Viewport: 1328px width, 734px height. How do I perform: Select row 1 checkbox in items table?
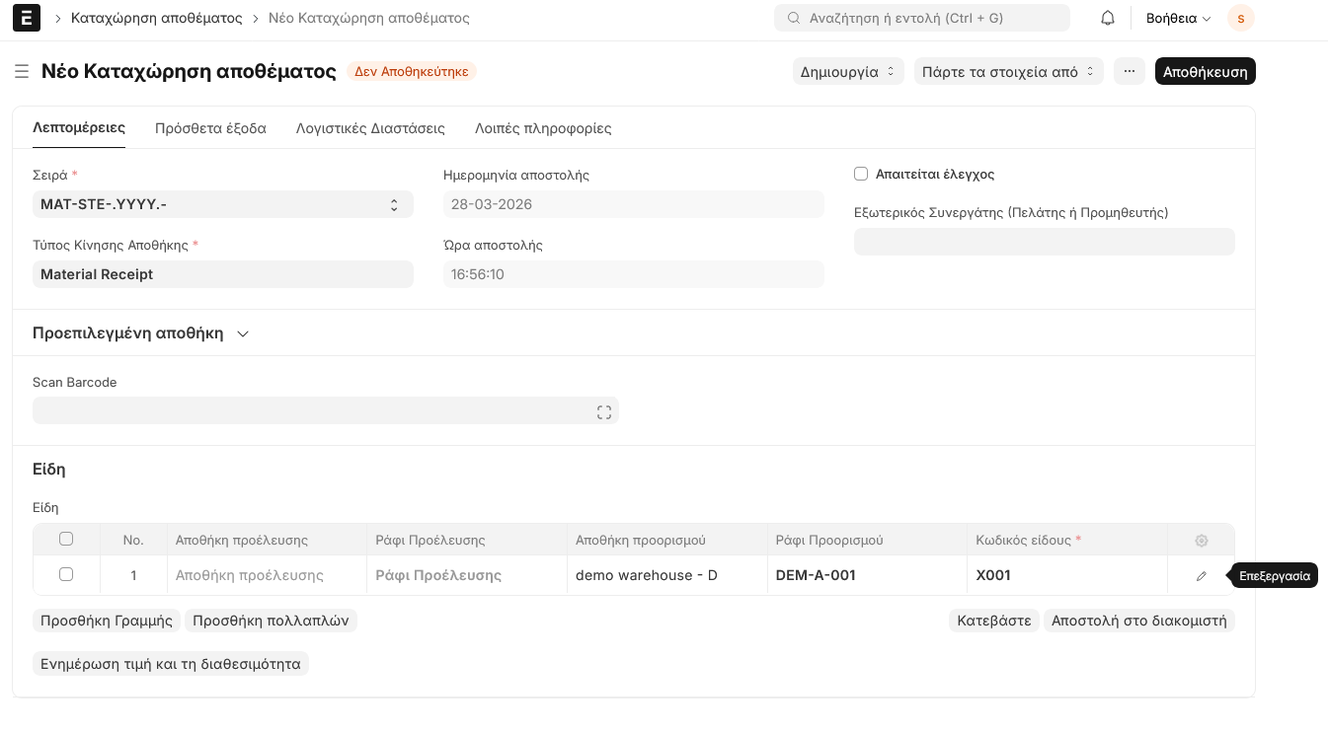pyautogui.click(x=66, y=574)
